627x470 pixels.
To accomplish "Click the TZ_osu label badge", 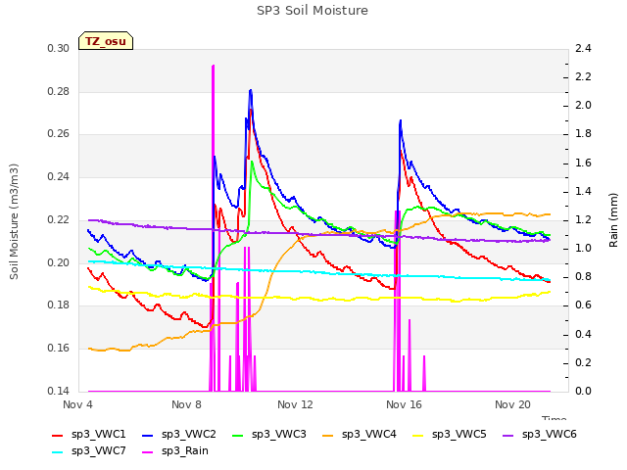I will 106,41.
